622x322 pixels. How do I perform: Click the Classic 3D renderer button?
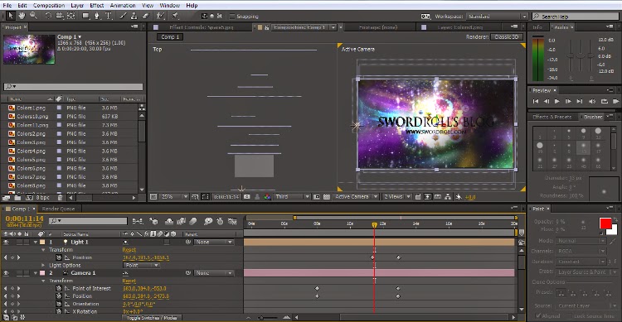coord(507,36)
